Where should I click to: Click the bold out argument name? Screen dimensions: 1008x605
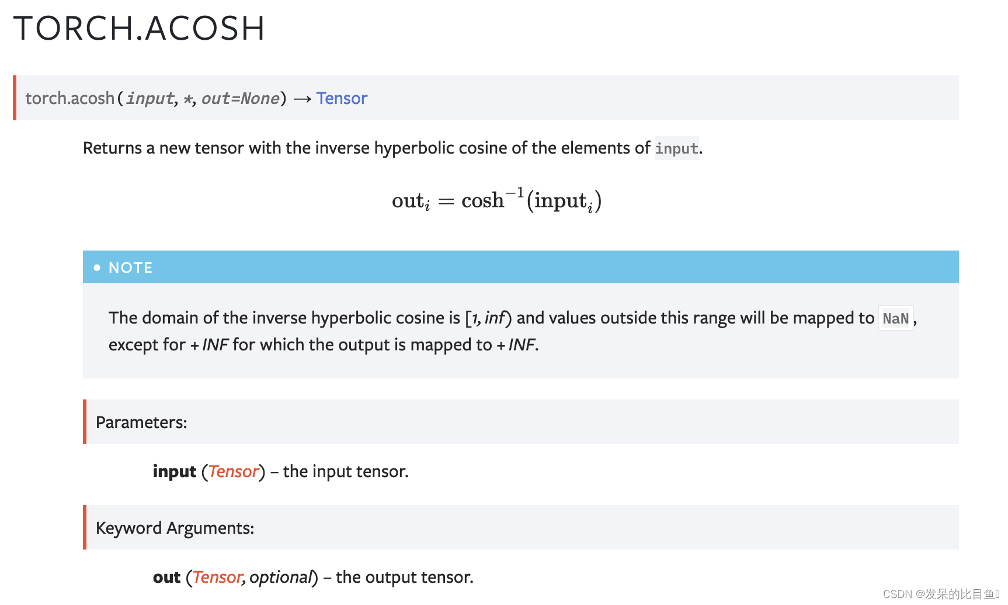166,578
